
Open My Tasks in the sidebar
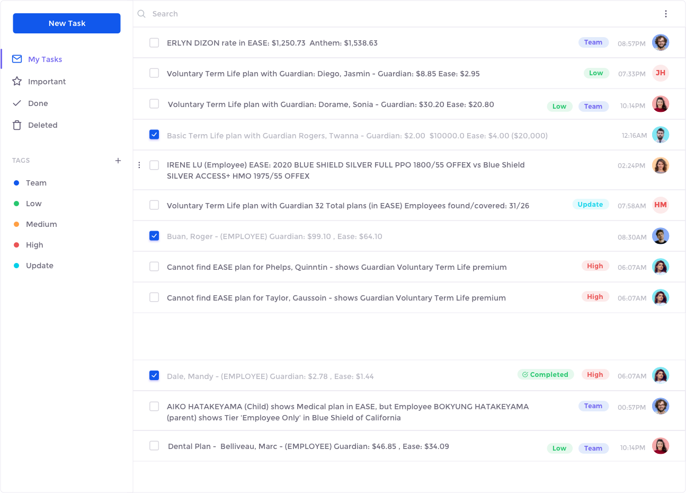[x=45, y=59]
